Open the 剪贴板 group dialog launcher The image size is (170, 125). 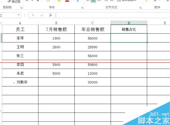tap(21, 8)
